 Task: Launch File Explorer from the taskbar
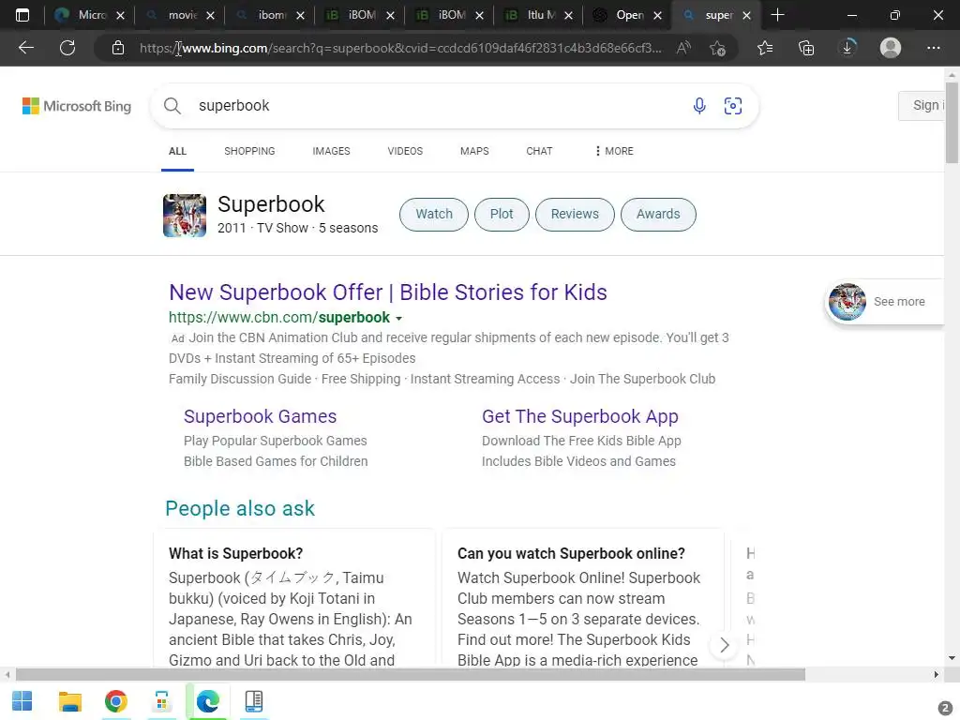coord(69,701)
